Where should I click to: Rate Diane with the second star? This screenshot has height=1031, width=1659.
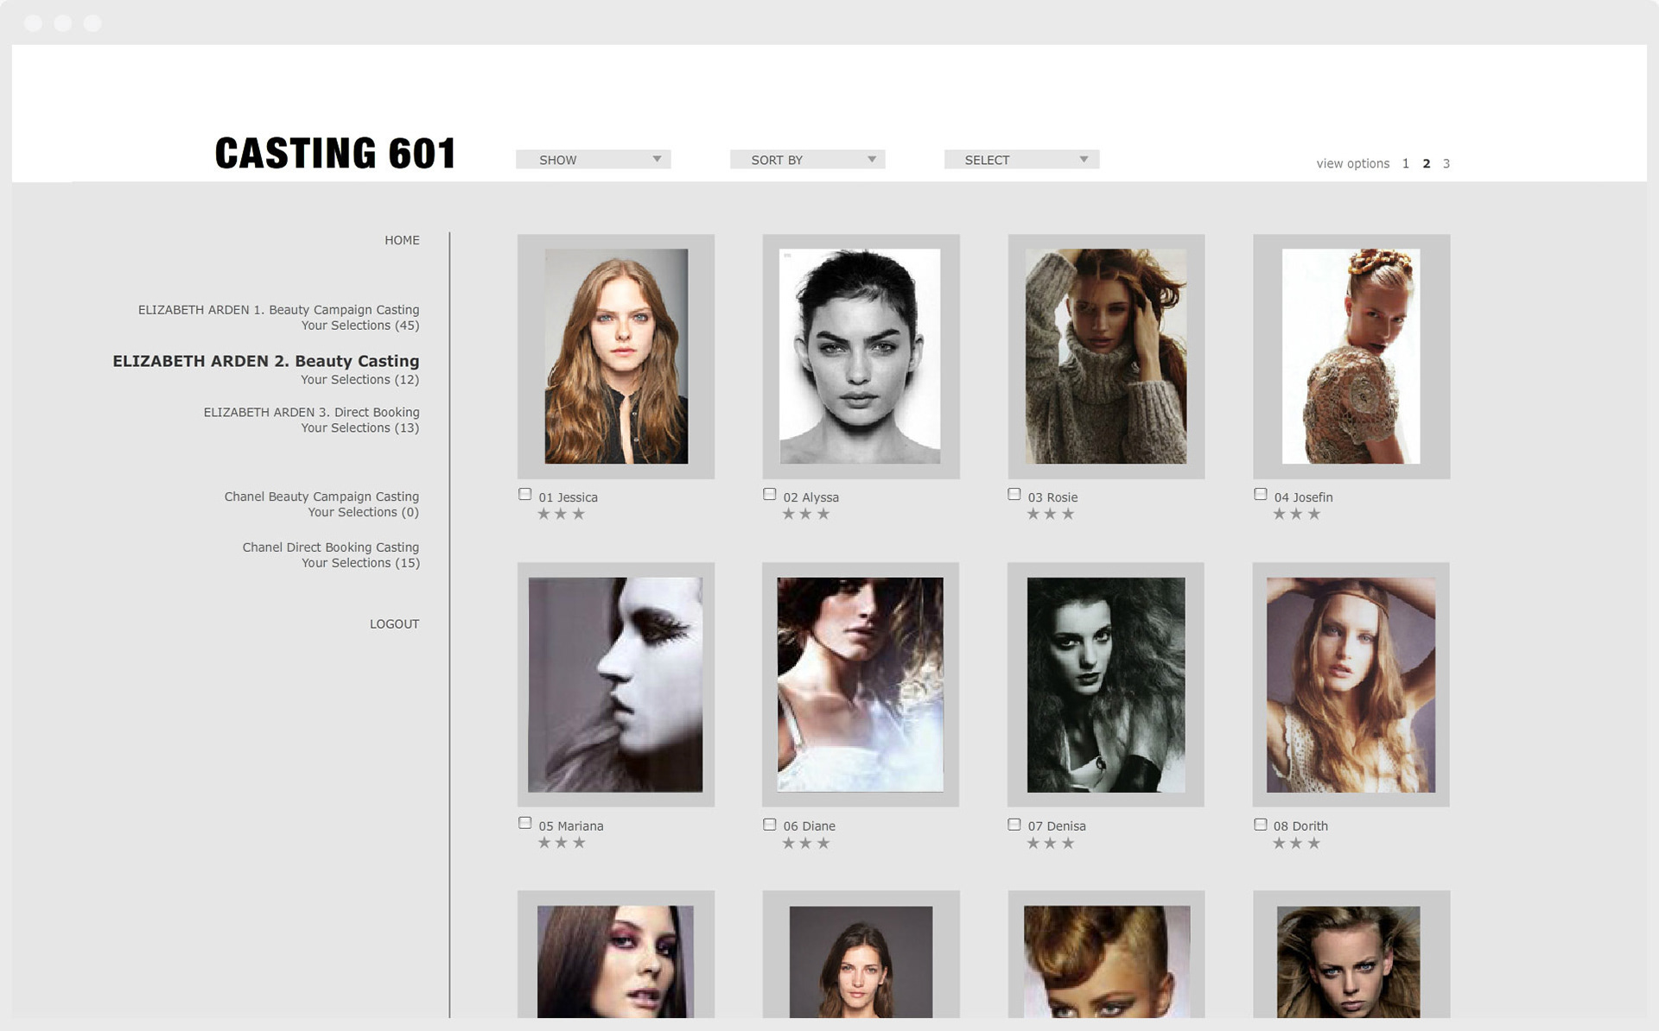click(805, 844)
